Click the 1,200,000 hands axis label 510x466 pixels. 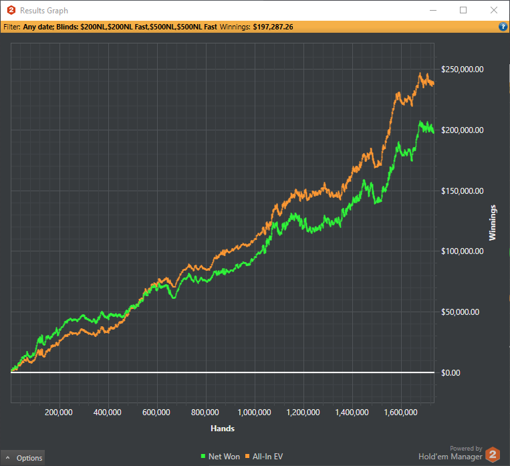tap(303, 413)
